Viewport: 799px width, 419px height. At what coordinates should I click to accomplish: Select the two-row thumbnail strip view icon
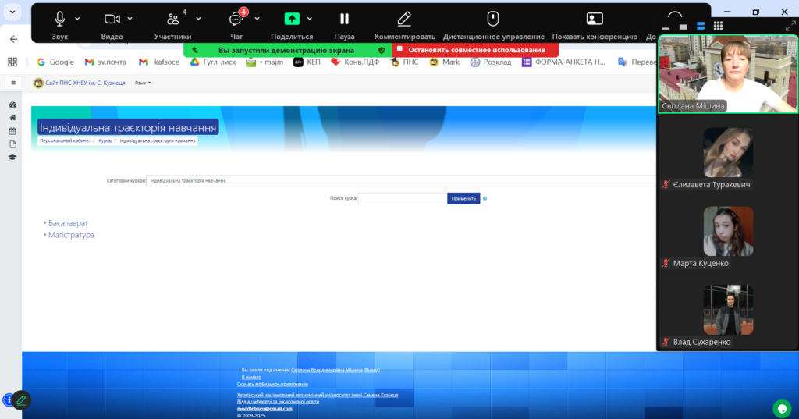pos(701,26)
